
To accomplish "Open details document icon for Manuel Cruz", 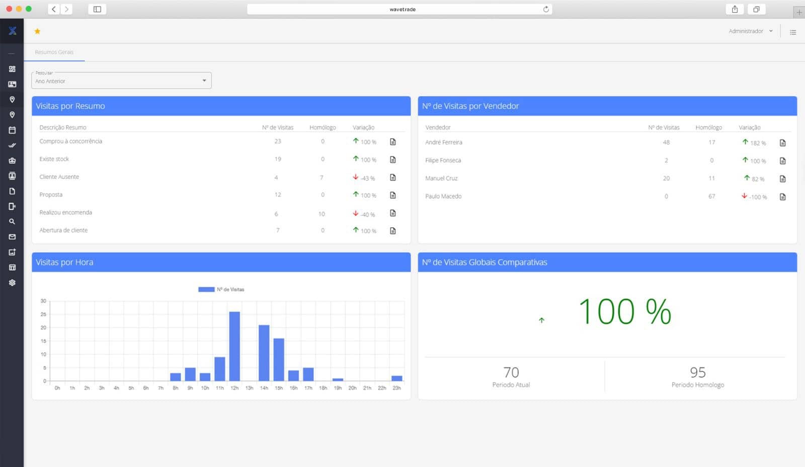I will point(782,178).
